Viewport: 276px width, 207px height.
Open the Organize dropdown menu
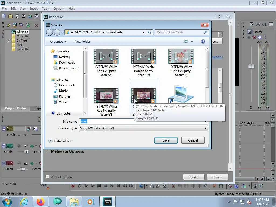click(58, 41)
